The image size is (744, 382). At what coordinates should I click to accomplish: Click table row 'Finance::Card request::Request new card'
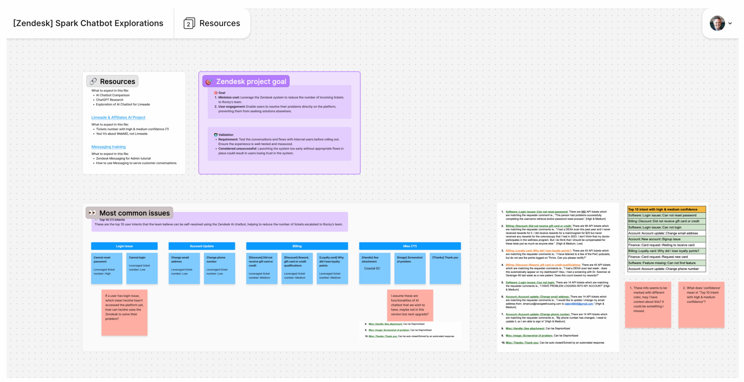pos(667,257)
